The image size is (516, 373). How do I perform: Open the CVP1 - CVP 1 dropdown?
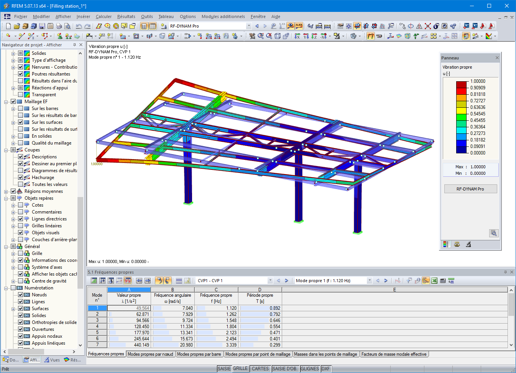(270, 281)
